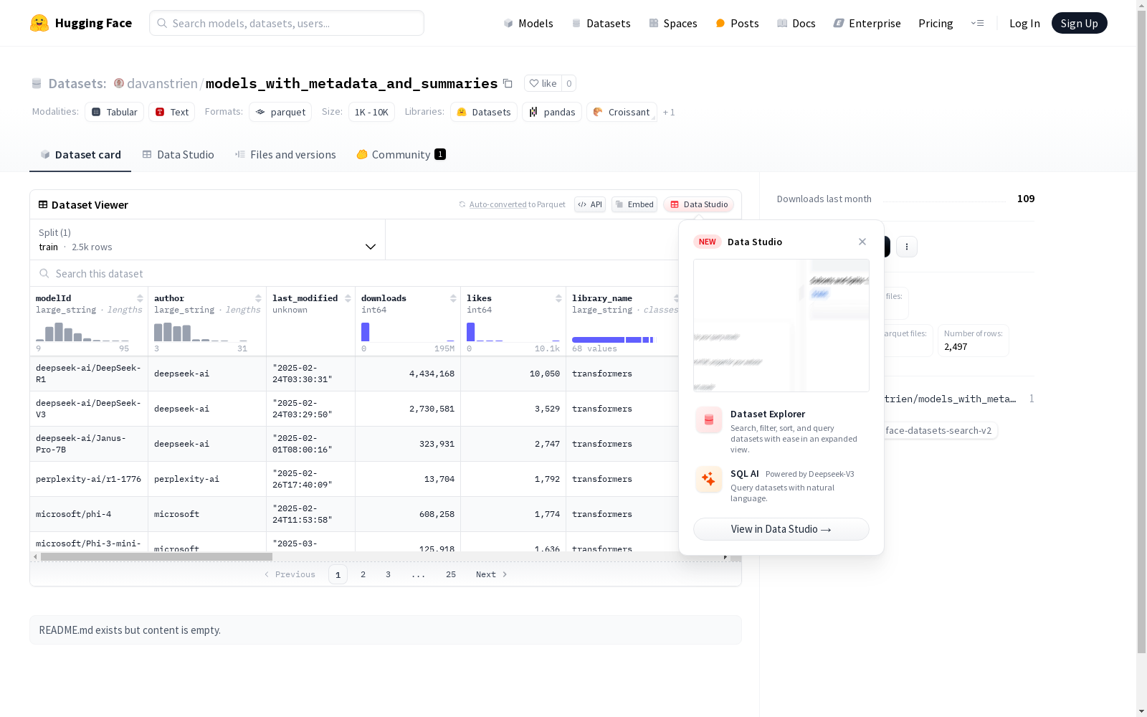The width and height of the screenshot is (1147, 717).
Task: Open API access for the dataset
Action: [590, 204]
